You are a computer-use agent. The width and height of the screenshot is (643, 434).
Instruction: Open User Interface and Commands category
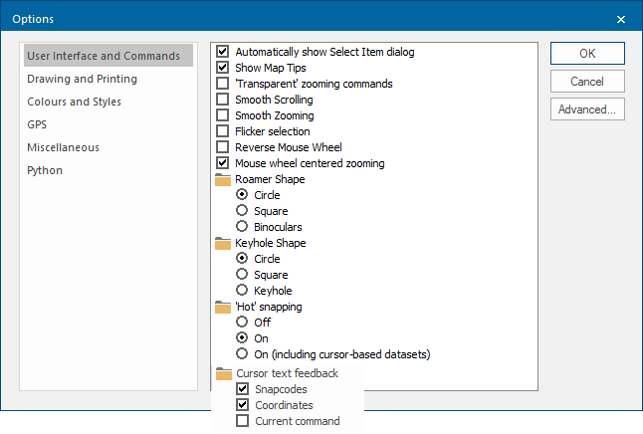coord(108,56)
